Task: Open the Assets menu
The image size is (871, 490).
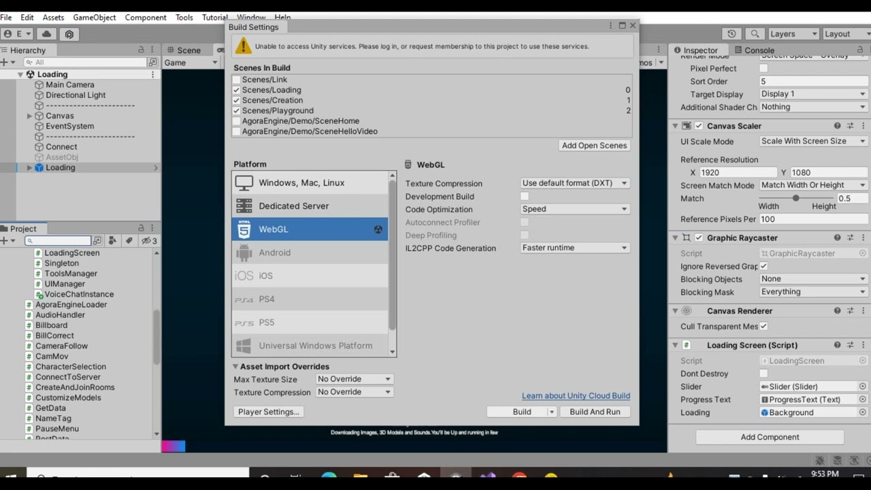Action: pos(53,17)
